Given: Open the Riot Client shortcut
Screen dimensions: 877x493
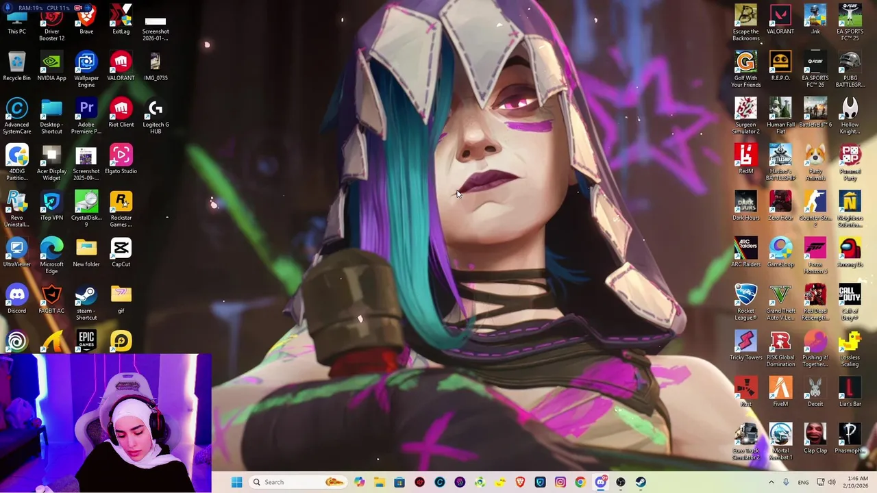Looking at the screenshot, I should click(121, 114).
